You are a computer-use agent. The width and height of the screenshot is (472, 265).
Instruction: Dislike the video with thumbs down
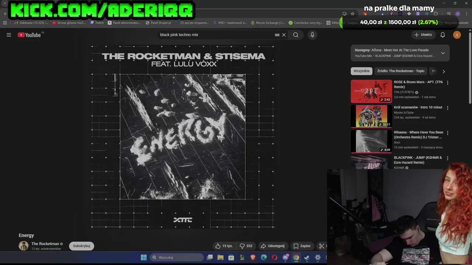pyautogui.click(x=246, y=246)
